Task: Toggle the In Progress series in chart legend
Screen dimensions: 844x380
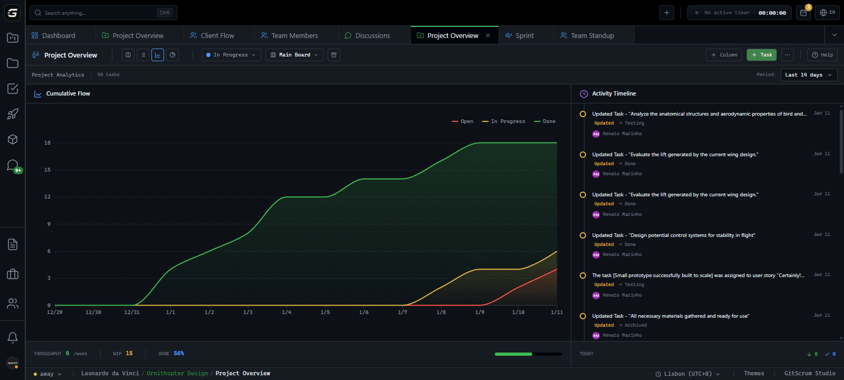Action: point(504,121)
